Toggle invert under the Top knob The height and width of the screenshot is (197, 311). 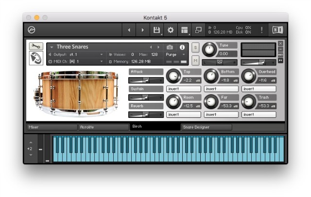tap(184, 89)
